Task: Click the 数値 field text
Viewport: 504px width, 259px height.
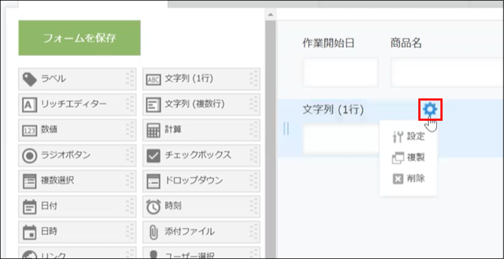Action: point(49,129)
